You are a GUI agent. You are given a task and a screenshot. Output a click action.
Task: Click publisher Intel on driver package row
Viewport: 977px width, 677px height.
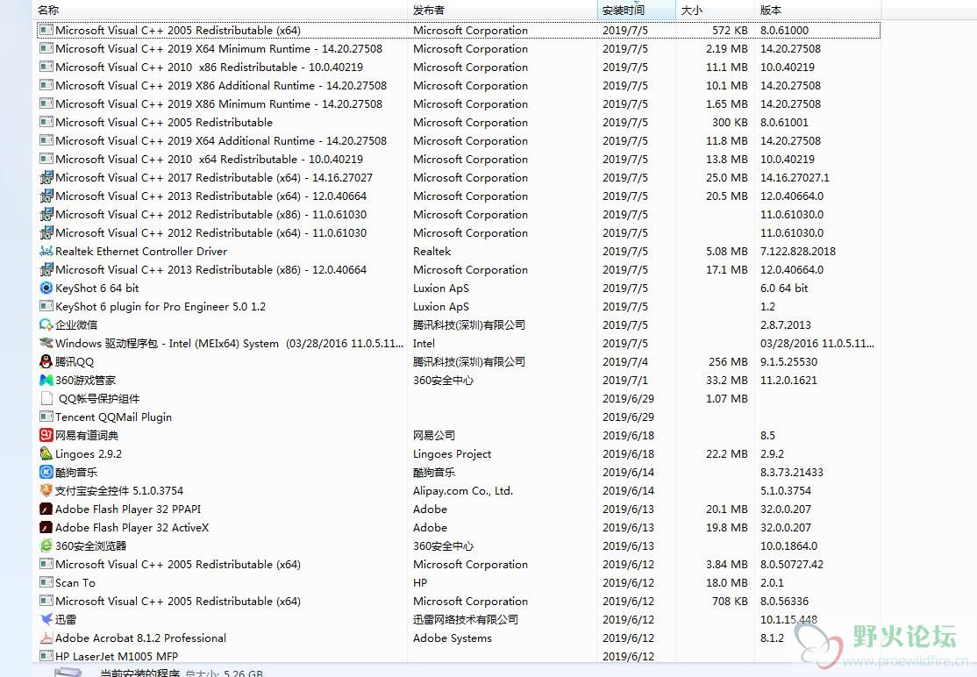click(x=424, y=343)
